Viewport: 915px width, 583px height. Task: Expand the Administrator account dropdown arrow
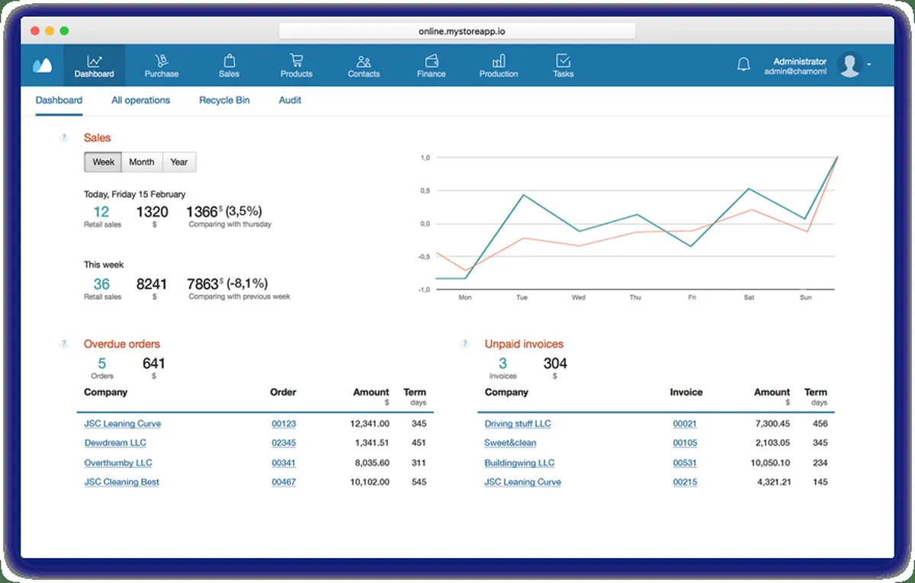click(869, 66)
